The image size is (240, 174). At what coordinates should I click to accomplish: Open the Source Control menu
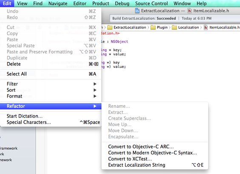(151, 3)
